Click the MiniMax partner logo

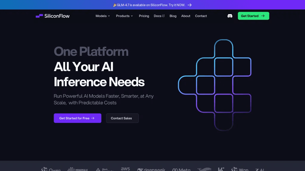coord(78,169)
